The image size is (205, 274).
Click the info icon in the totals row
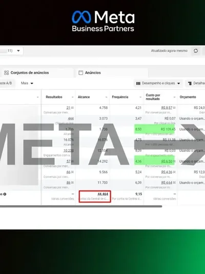coord(5,194)
